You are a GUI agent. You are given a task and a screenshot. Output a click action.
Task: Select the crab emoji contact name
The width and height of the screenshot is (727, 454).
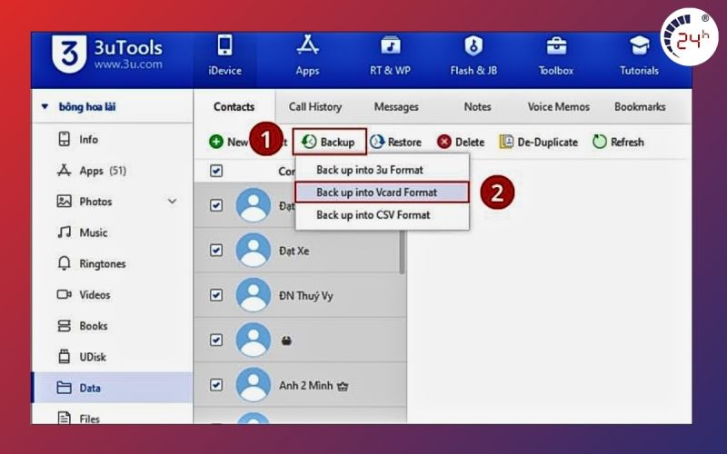coord(286,341)
